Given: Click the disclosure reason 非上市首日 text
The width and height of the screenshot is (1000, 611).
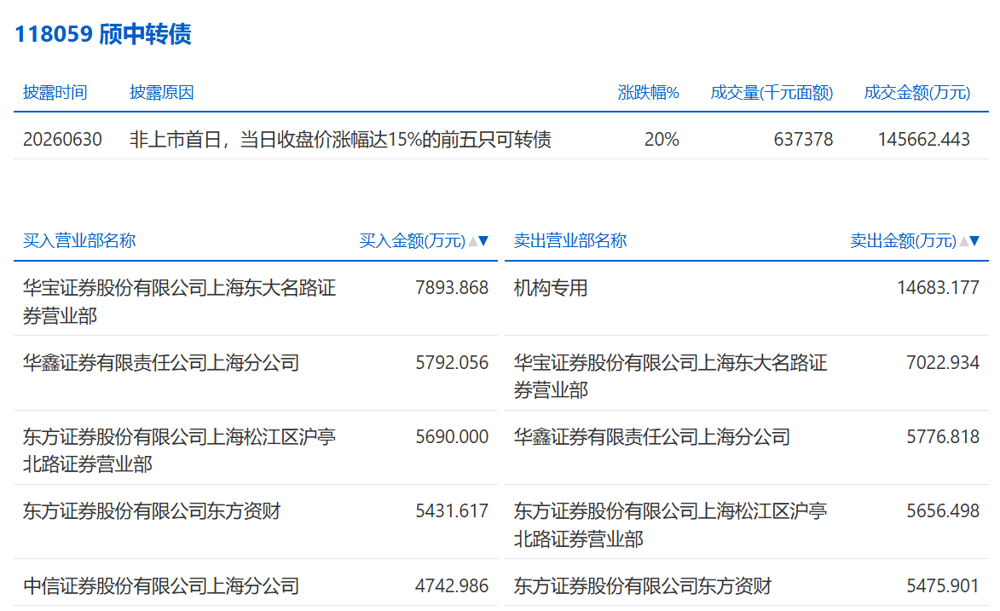Looking at the screenshot, I should tap(340, 139).
